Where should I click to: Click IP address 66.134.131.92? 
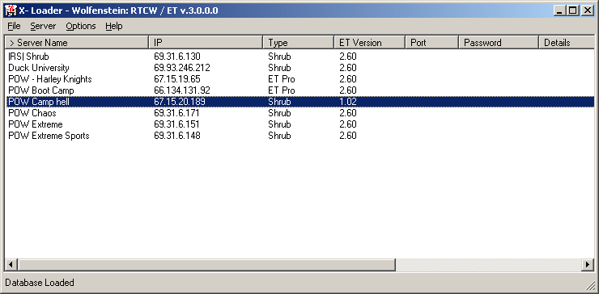click(182, 90)
